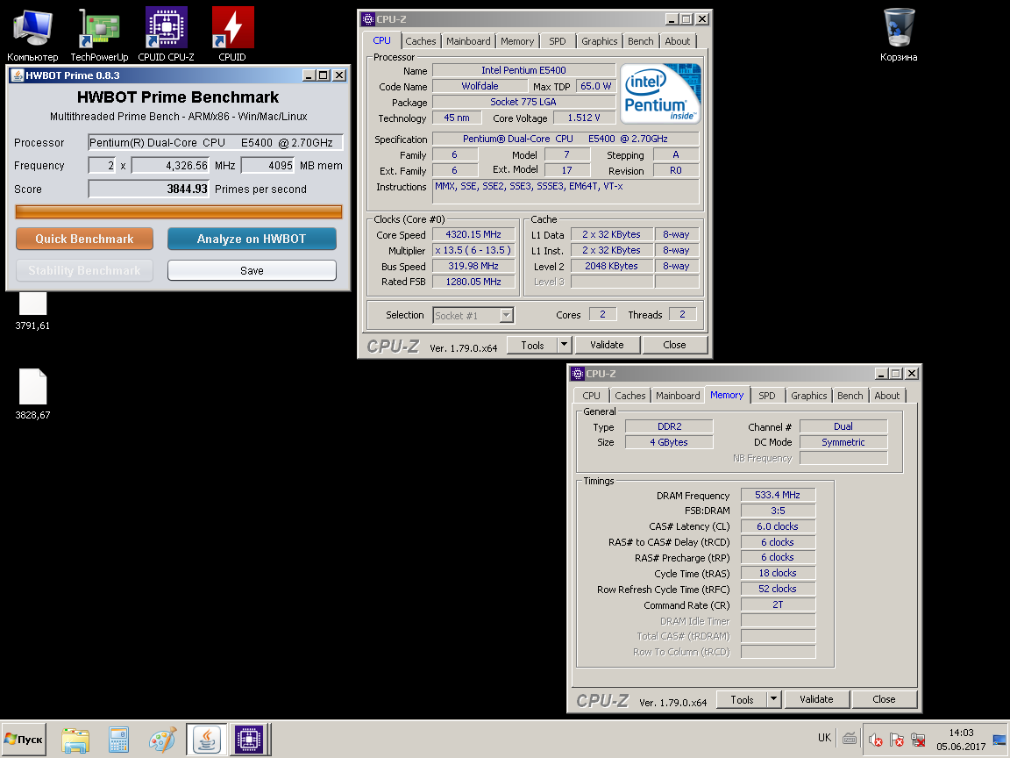Run the Quick Benchmark

click(x=84, y=240)
